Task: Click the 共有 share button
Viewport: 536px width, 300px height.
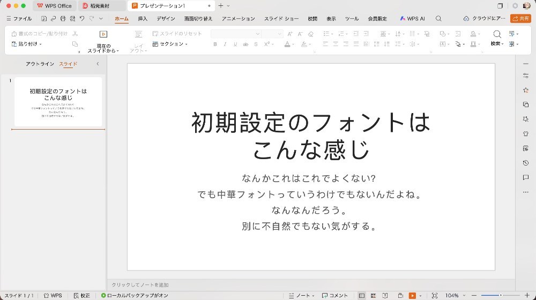Action: click(x=520, y=18)
